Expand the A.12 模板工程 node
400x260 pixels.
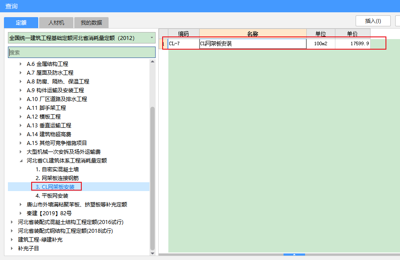click(21, 117)
